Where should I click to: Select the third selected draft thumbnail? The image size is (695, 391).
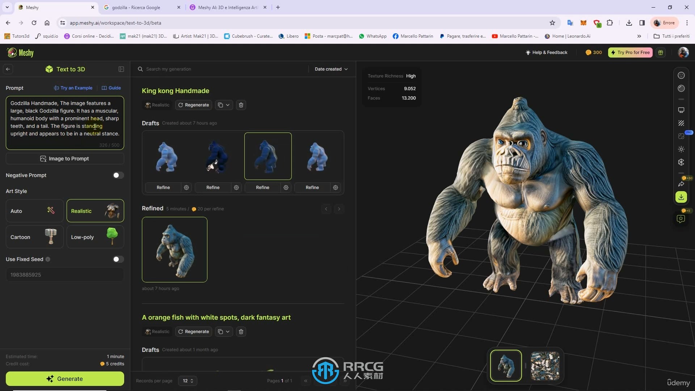point(268,156)
